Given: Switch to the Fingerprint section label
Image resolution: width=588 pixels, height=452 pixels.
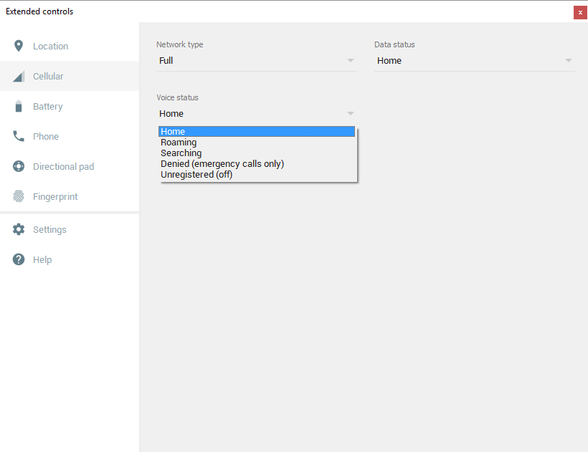Looking at the screenshot, I should (x=55, y=196).
